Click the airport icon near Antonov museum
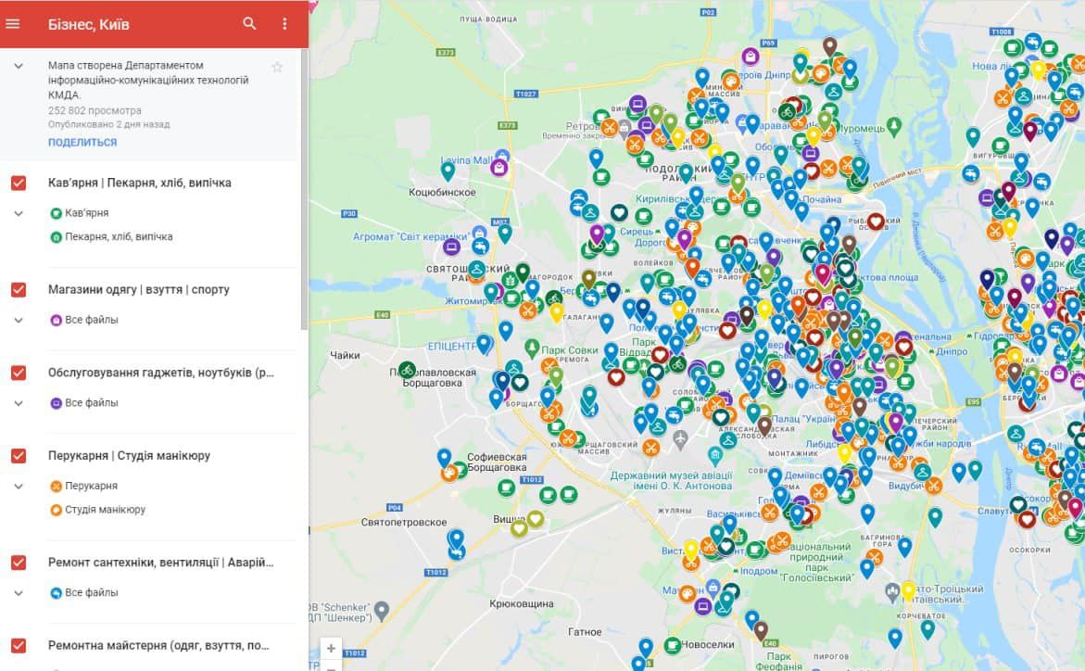 tap(679, 437)
